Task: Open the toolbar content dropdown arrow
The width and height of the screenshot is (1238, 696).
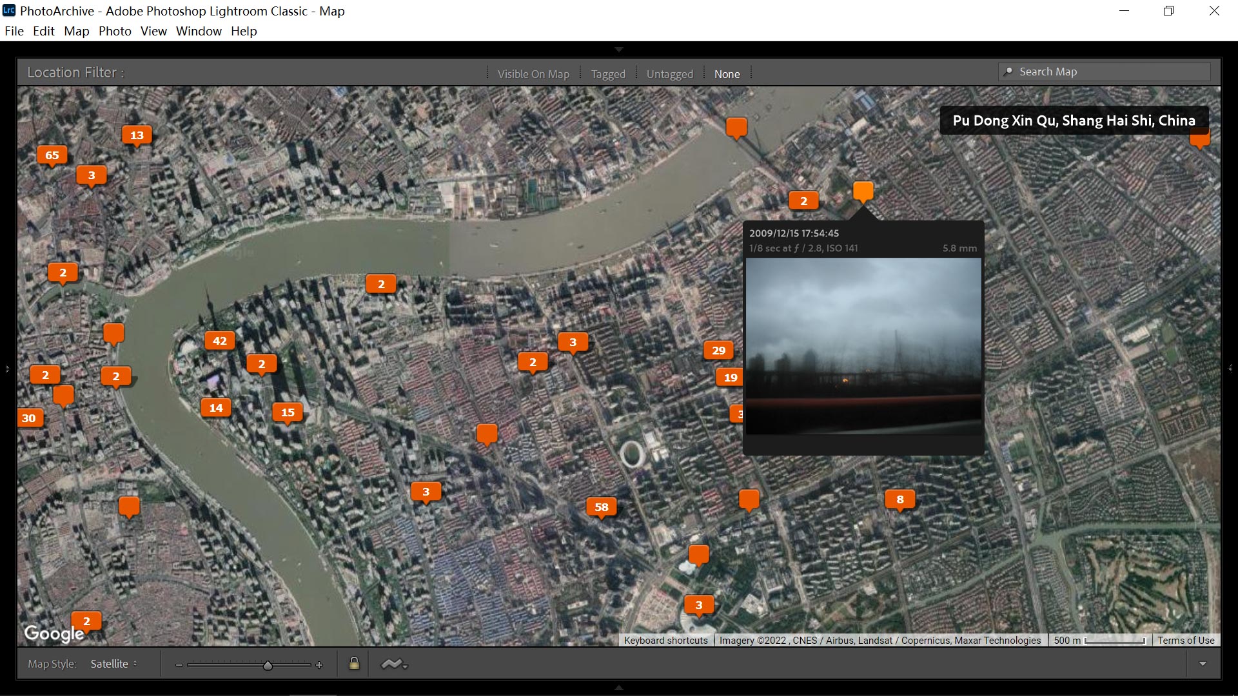Action: [x=1203, y=664]
